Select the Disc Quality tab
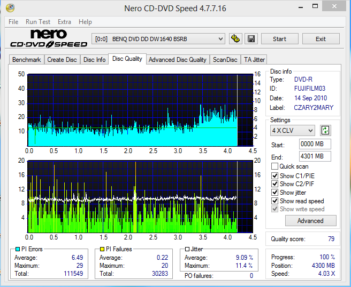The width and height of the screenshot is (351, 287). pos(127,59)
